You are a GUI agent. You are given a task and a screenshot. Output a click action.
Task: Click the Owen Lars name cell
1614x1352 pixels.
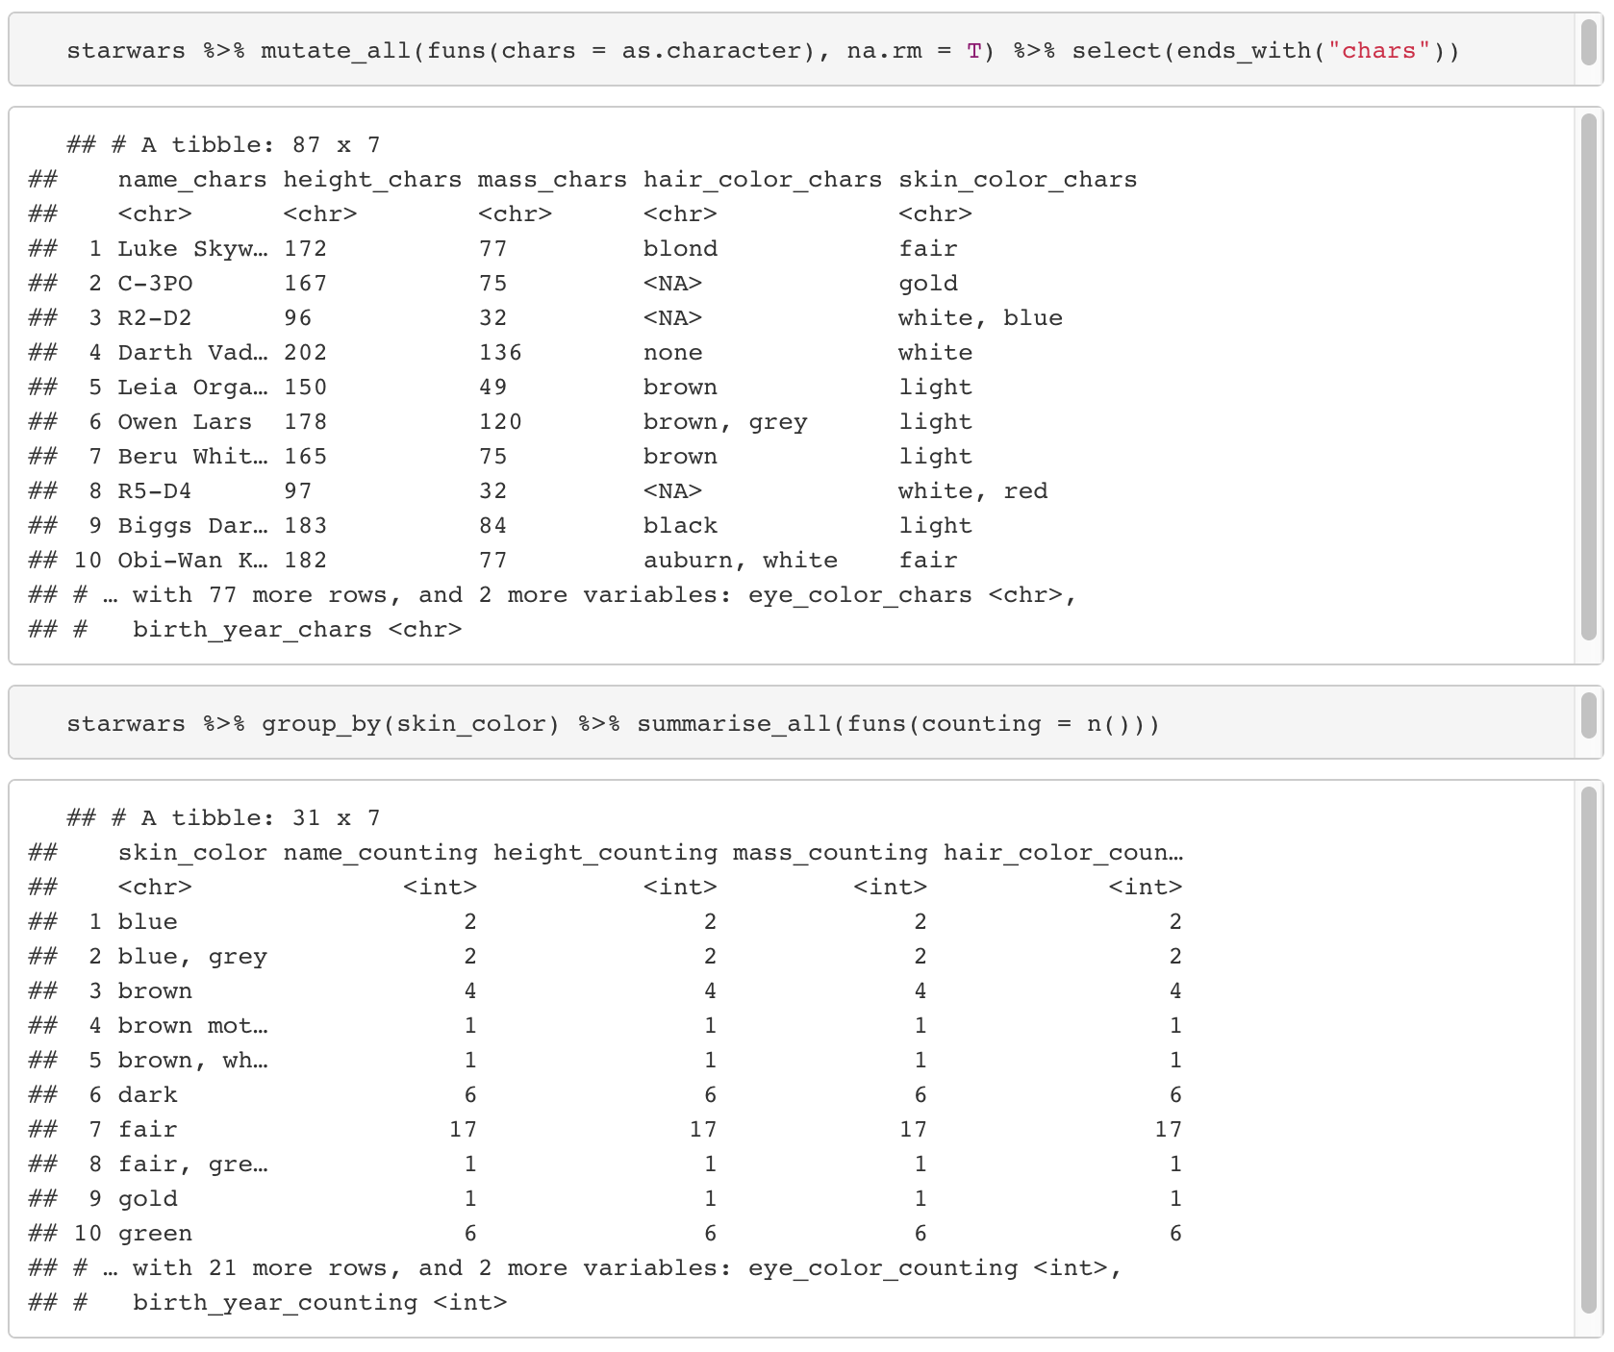[185, 422]
